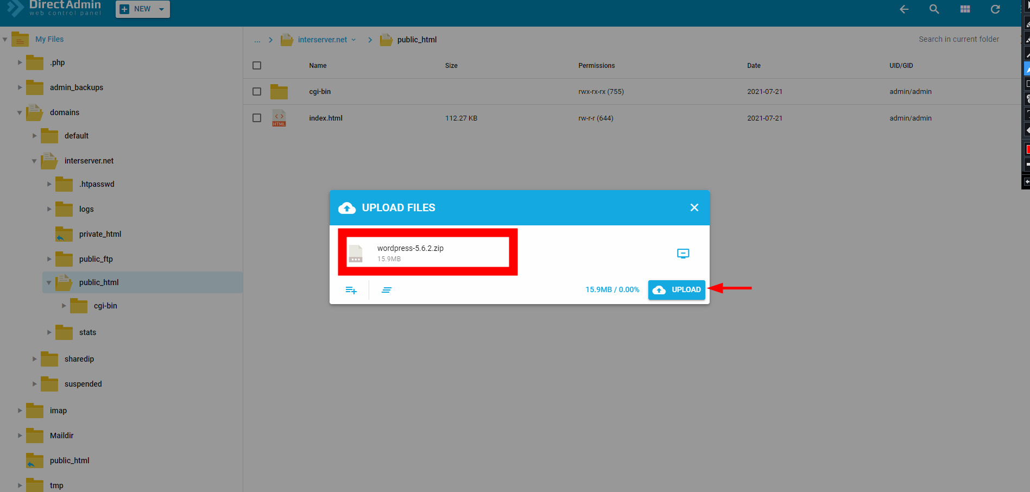Click the NEW button
Image resolution: width=1030 pixels, height=492 pixels.
pyautogui.click(x=143, y=9)
